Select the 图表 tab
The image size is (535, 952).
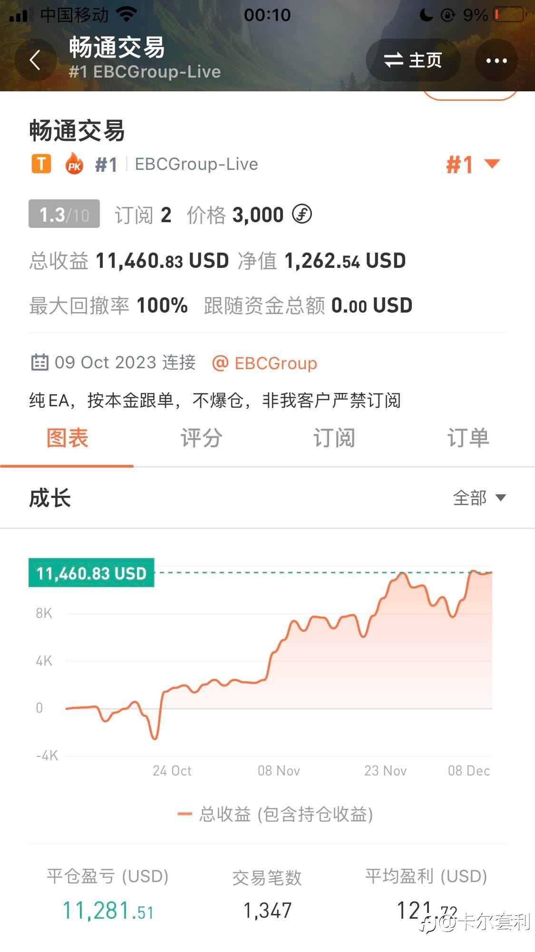point(67,438)
